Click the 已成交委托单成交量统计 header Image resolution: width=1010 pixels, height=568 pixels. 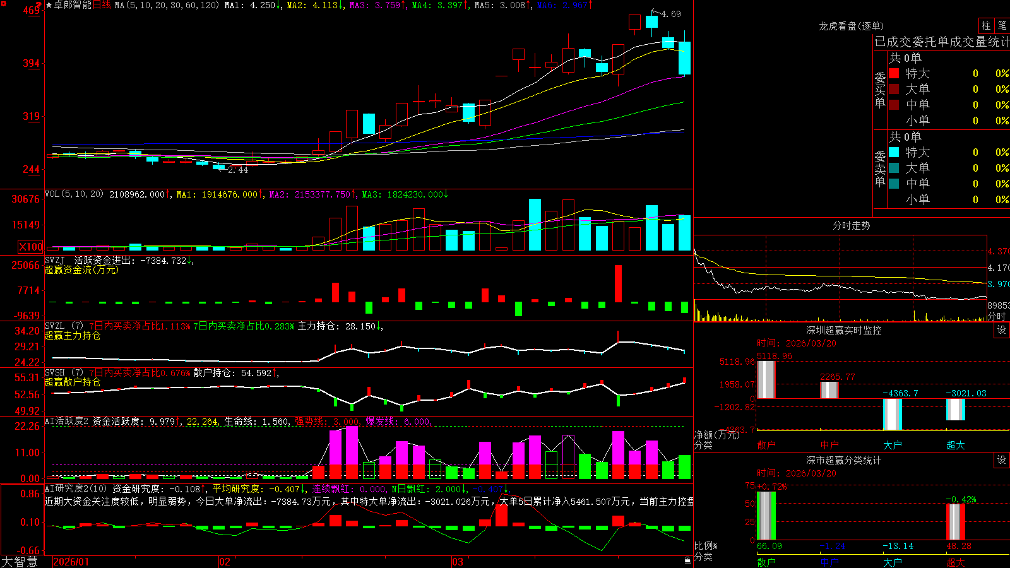point(942,42)
